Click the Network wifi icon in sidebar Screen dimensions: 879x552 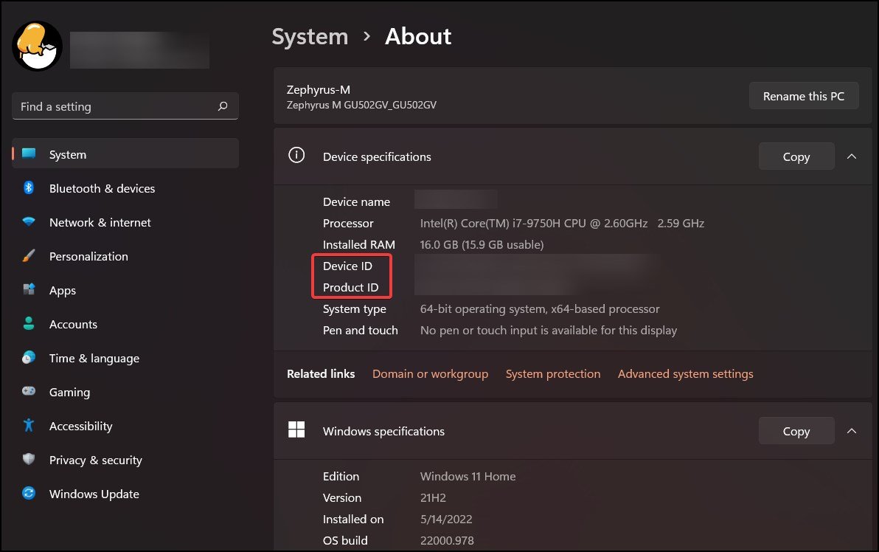(x=29, y=221)
